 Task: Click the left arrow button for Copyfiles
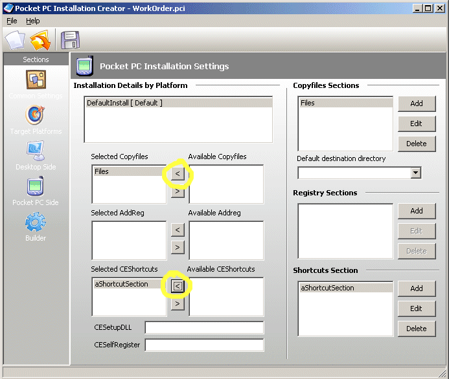pyautogui.click(x=178, y=173)
